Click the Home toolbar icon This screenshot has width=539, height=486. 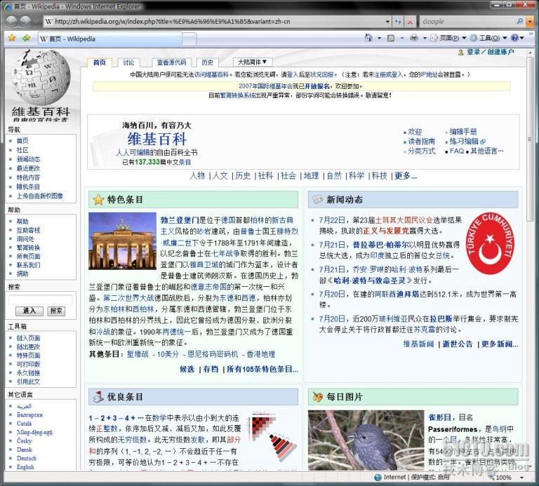tap(368, 38)
